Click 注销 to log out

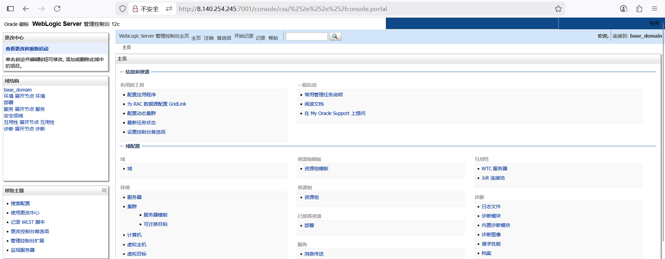pos(209,38)
